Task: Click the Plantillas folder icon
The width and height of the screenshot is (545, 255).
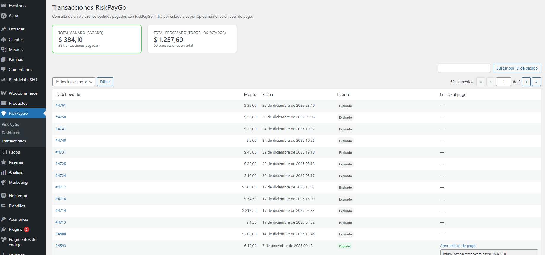Action: point(4,206)
